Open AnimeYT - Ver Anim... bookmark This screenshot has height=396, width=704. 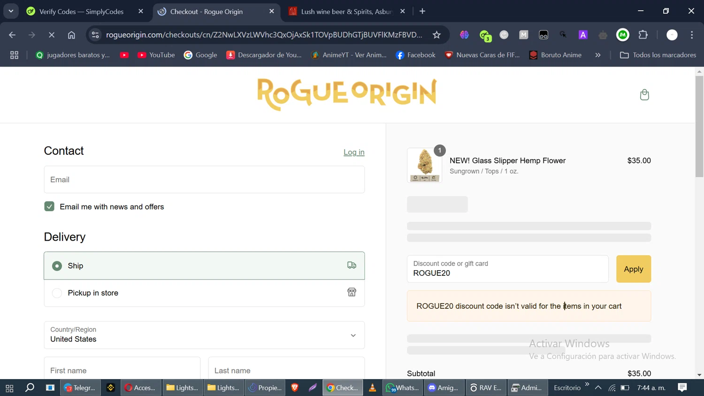point(349,55)
